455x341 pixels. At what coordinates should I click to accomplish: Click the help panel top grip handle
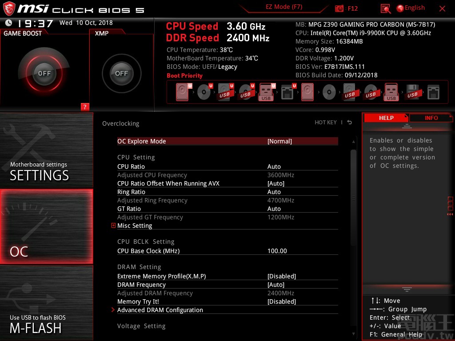[407, 126]
